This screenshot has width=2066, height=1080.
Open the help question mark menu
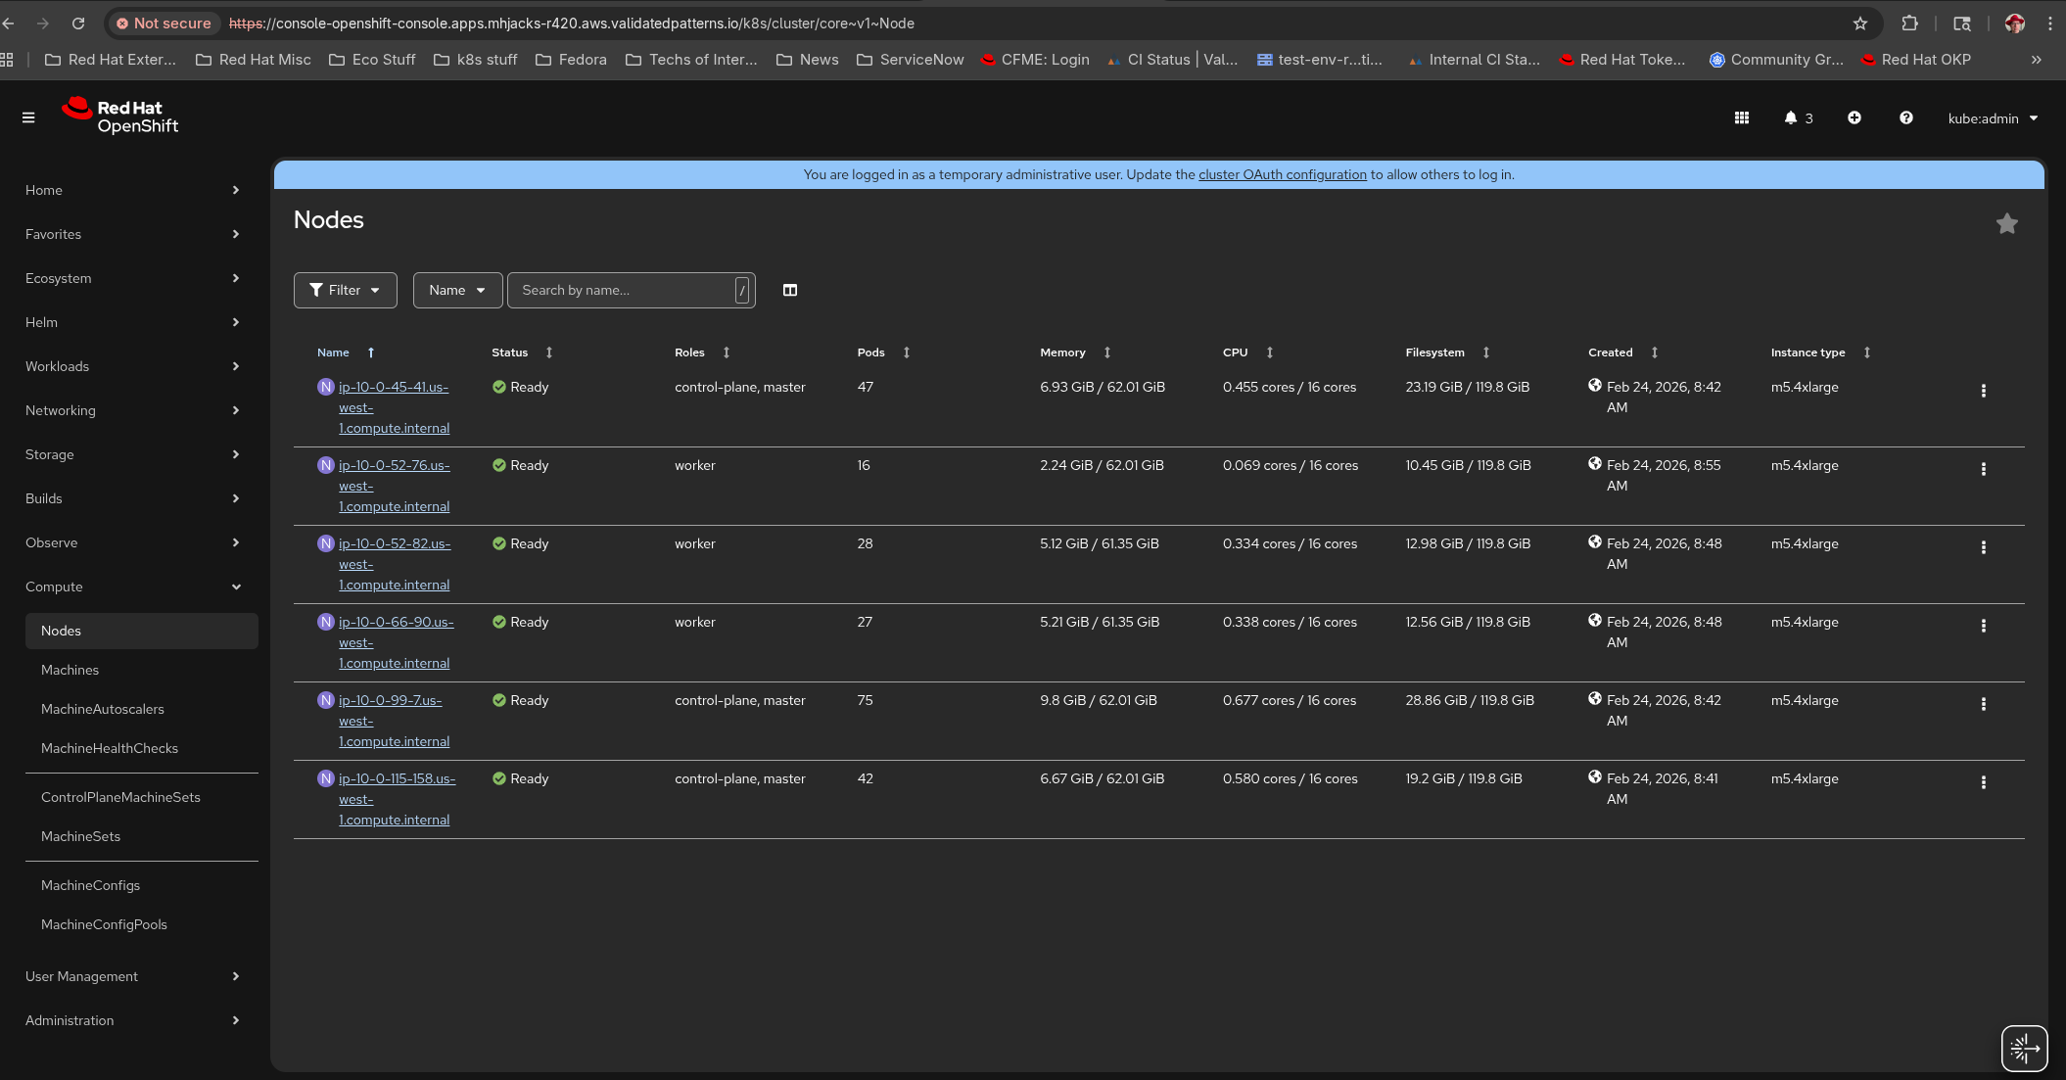tap(1905, 117)
